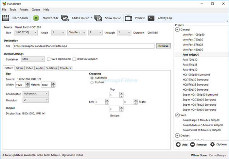
Task: Click the Width stepper arrows
Action: click(27, 85)
